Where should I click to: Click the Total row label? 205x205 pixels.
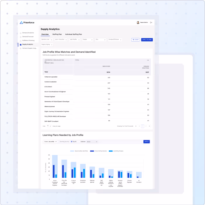[x=46, y=72]
